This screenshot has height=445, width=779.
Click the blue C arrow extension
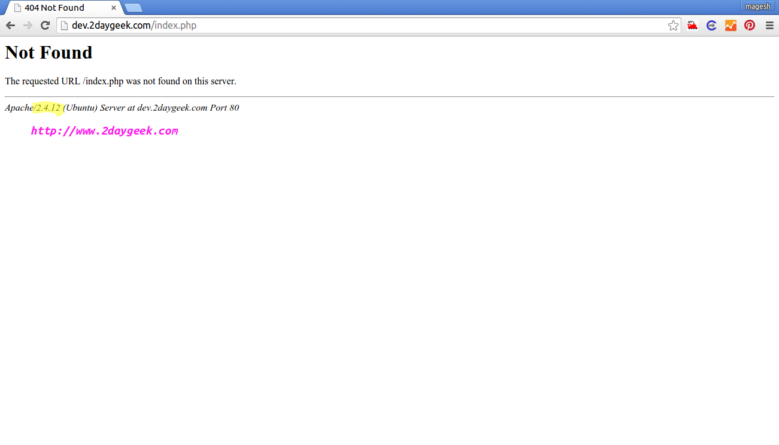coord(711,25)
